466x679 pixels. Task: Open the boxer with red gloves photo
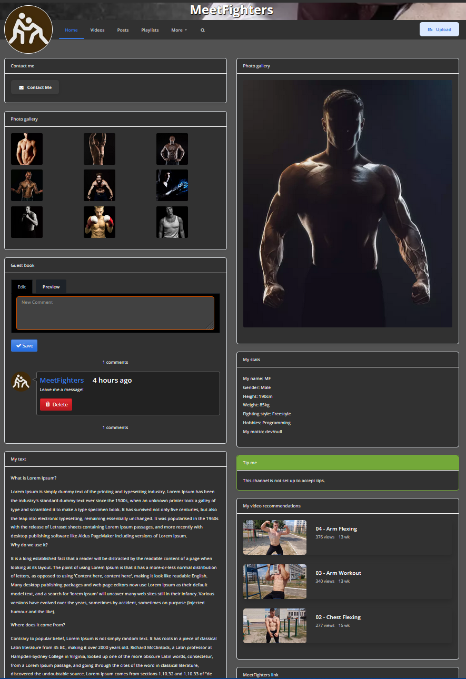tap(100, 222)
